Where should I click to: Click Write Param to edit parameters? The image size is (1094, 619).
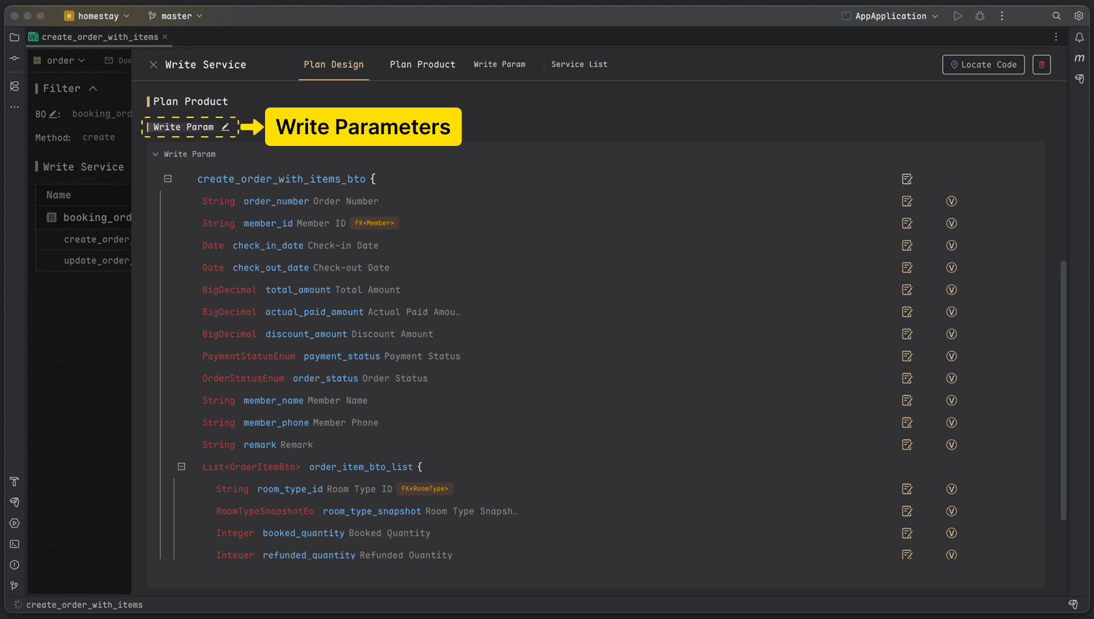coord(184,126)
